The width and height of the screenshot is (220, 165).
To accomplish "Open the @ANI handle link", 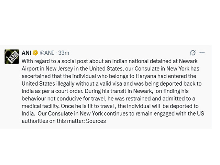I will [x=48, y=53].
